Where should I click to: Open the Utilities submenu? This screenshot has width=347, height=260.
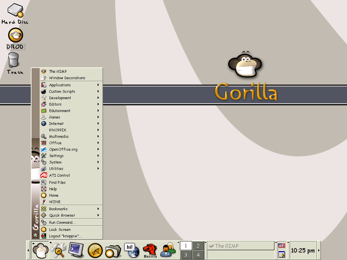coord(71,169)
